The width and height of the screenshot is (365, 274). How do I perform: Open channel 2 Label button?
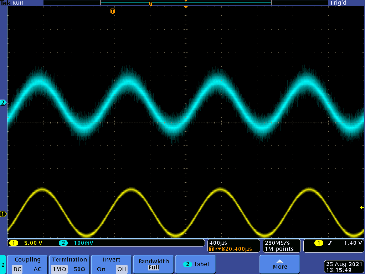(196, 264)
